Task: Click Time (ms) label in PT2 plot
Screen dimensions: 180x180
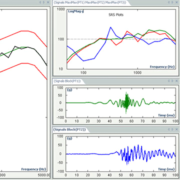Action: (x=166, y=169)
